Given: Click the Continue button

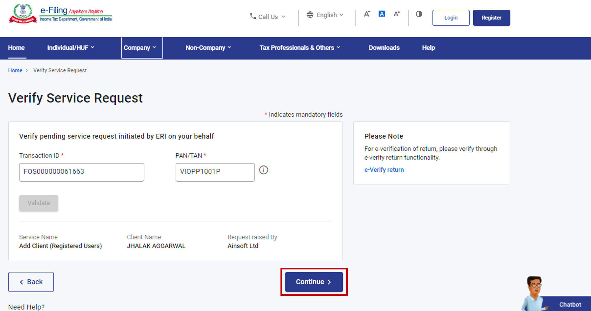Looking at the screenshot, I should [314, 282].
